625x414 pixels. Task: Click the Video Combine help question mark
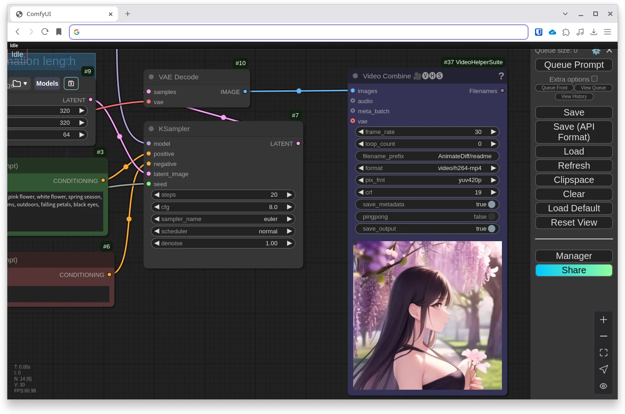point(501,76)
